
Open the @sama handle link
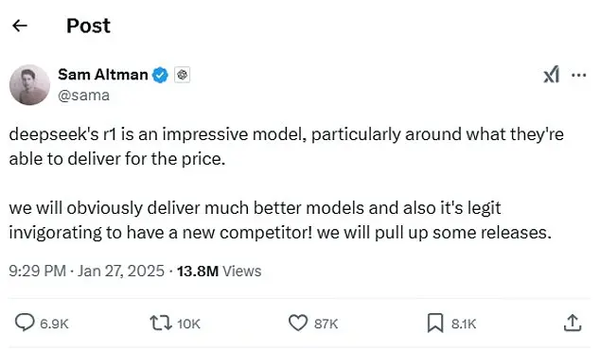point(84,96)
